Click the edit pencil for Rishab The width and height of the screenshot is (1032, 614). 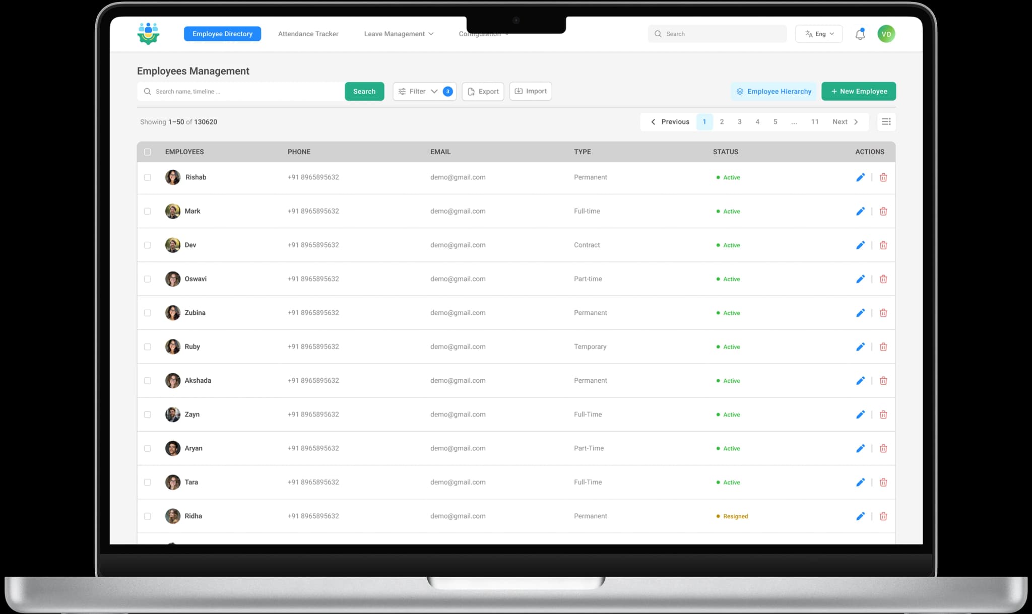click(860, 177)
